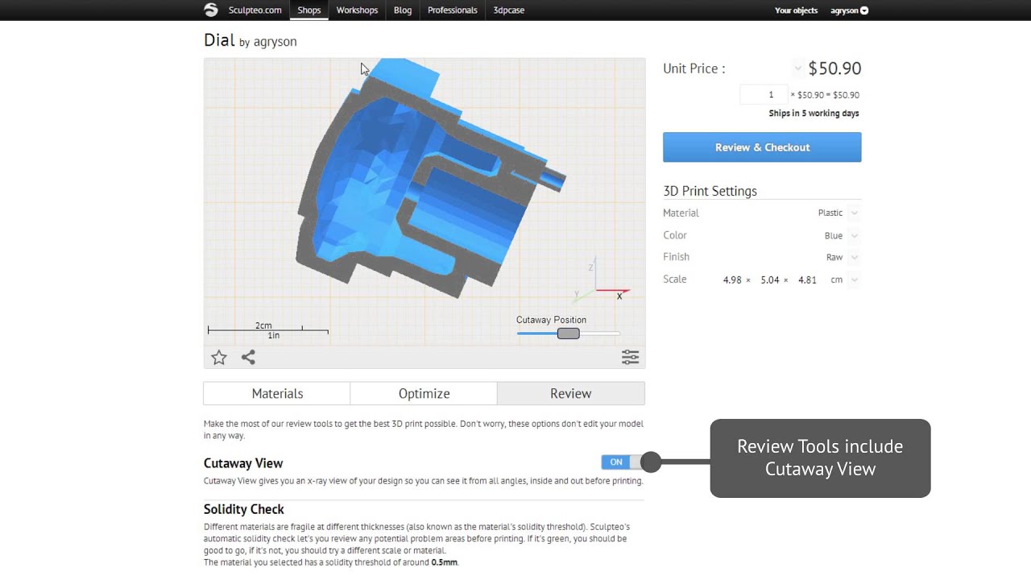Open the Color dropdown showing Blue
The width and height of the screenshot is (1031, 580).
[854, 235]
